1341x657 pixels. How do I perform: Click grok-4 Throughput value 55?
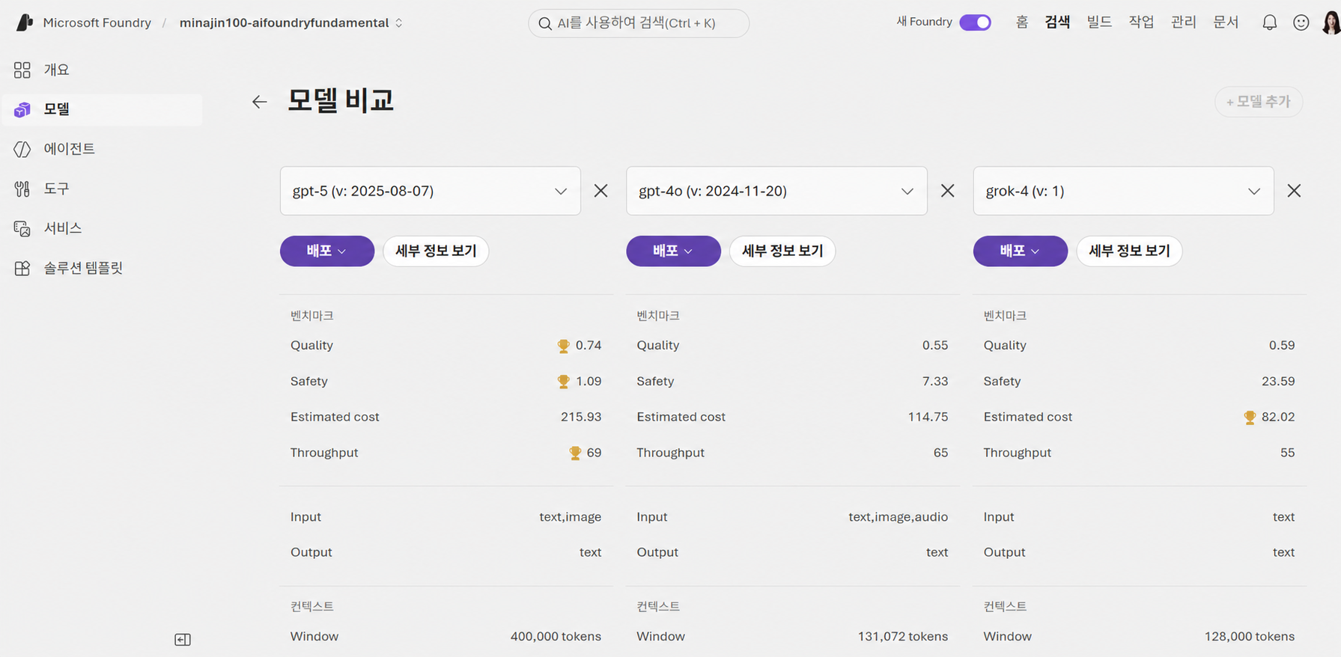1287,453
